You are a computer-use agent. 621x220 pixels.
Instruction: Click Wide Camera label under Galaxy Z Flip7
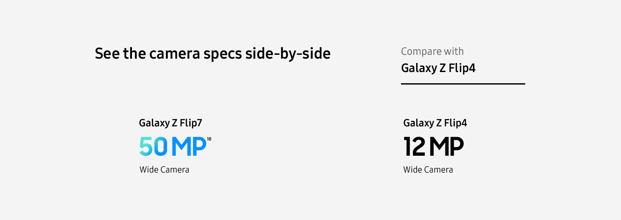tap(164, 170)
